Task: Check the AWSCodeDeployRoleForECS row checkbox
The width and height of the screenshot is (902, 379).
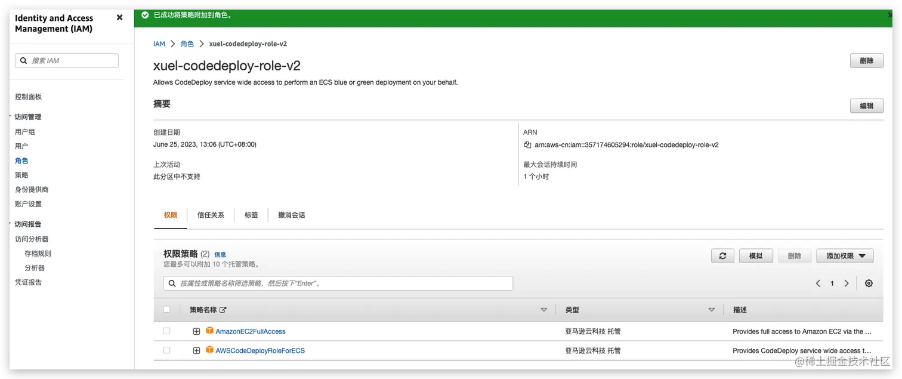Action: [166, 350]
